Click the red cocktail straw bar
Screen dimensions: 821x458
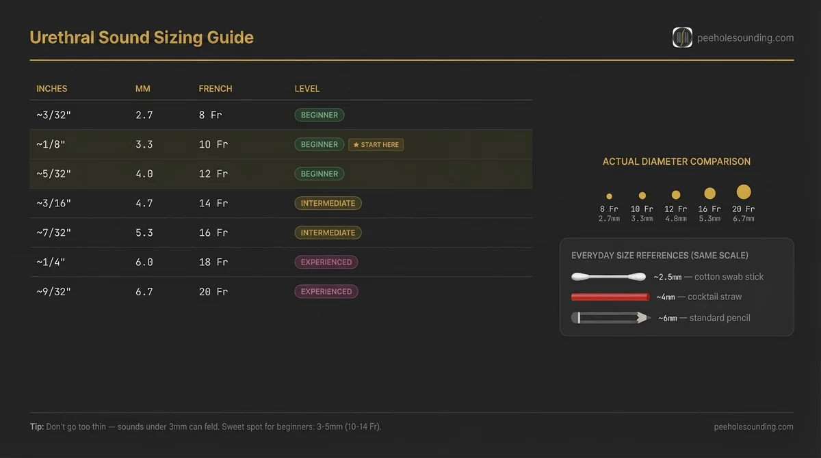point(610,297)
